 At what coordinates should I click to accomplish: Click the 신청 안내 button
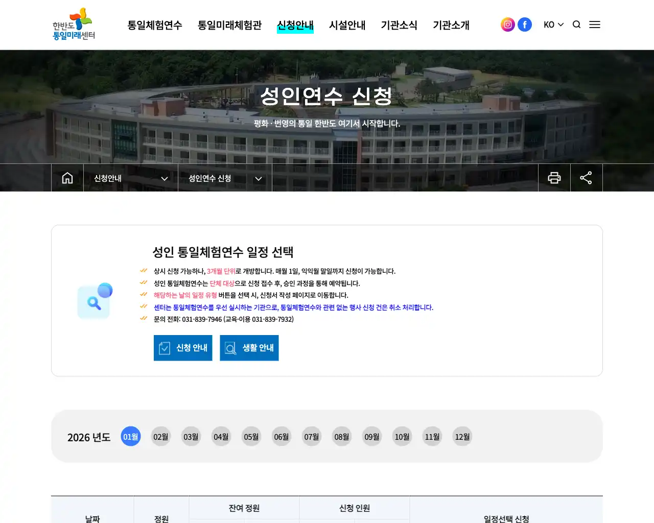coord(182,348)
